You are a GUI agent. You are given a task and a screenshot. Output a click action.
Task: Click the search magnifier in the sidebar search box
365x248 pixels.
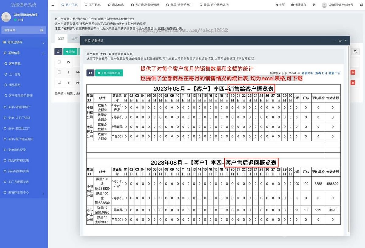click(x=41, y=30)
